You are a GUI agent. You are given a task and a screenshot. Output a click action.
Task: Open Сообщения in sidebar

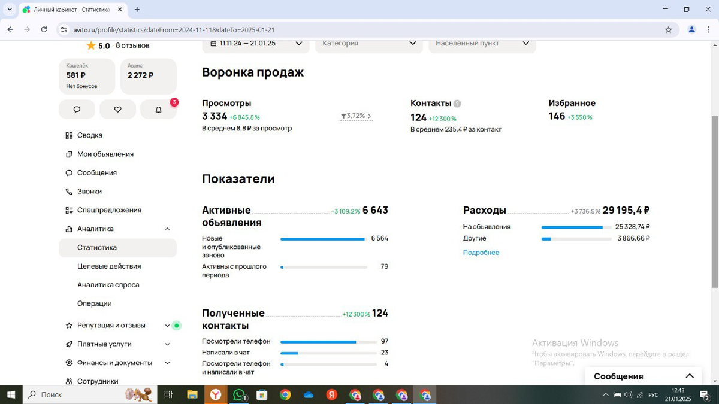[97, 172]
